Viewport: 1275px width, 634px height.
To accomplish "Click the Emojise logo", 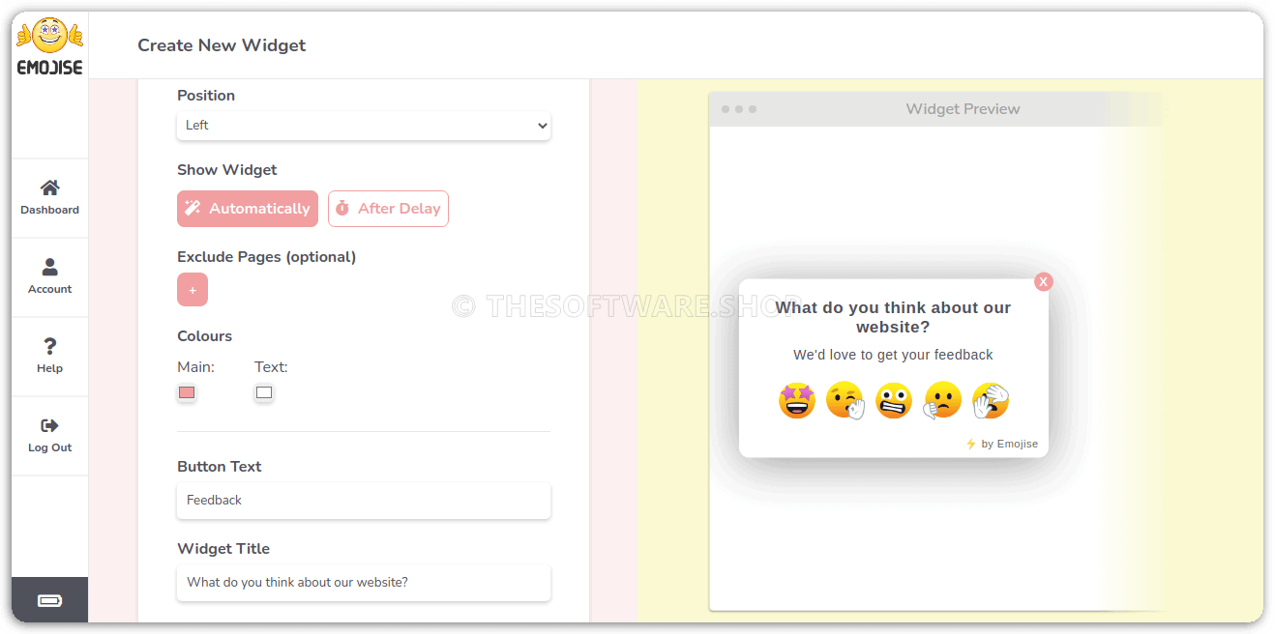I will tap(49, 46).
